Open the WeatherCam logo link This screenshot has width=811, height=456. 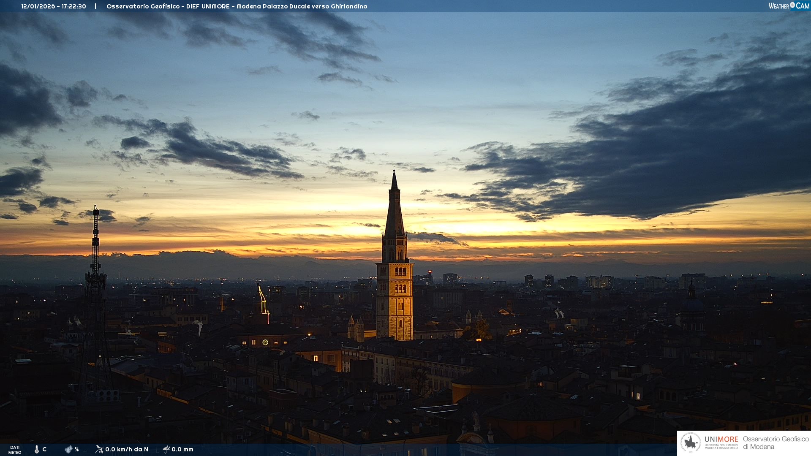tap(788, 6)
